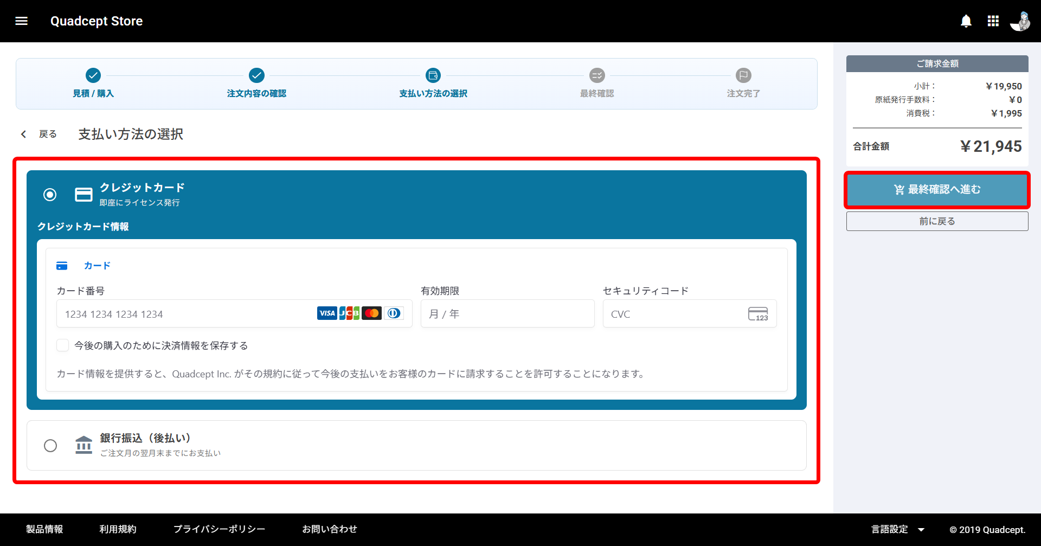Click the 小計 ￥19,950 value
The width and height of the screenshot is (1041, 546).
[x=1004, y=86]
